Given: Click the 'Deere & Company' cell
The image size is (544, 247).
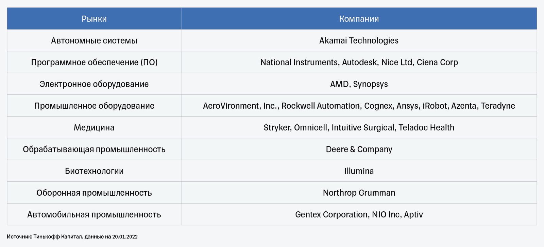Looking at the screenshot, I should pos(359,149).
